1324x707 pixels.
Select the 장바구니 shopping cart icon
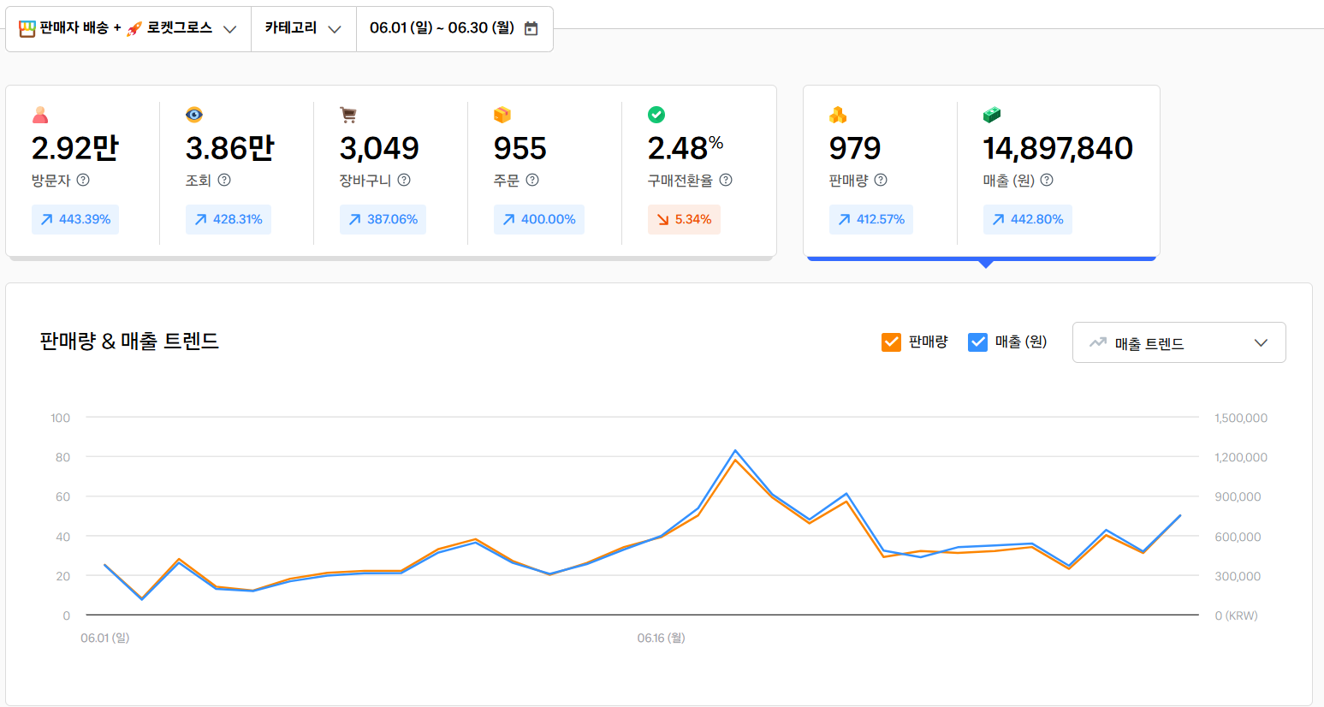(347, 115)
